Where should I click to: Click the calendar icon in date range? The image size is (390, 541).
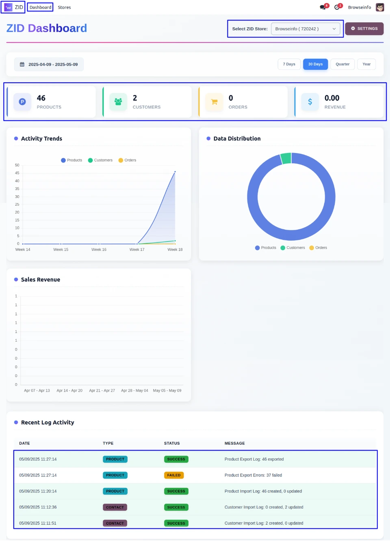coord(22,65)
